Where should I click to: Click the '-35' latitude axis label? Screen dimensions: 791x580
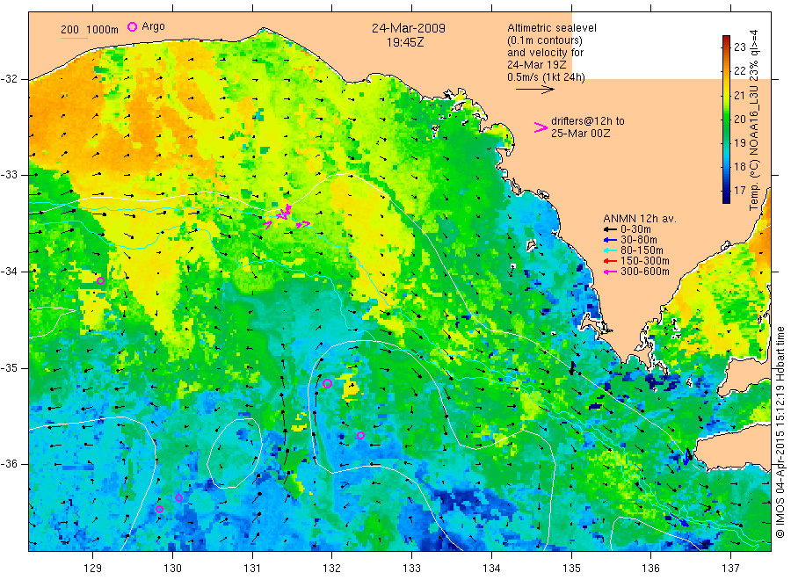tap(9, 367)
